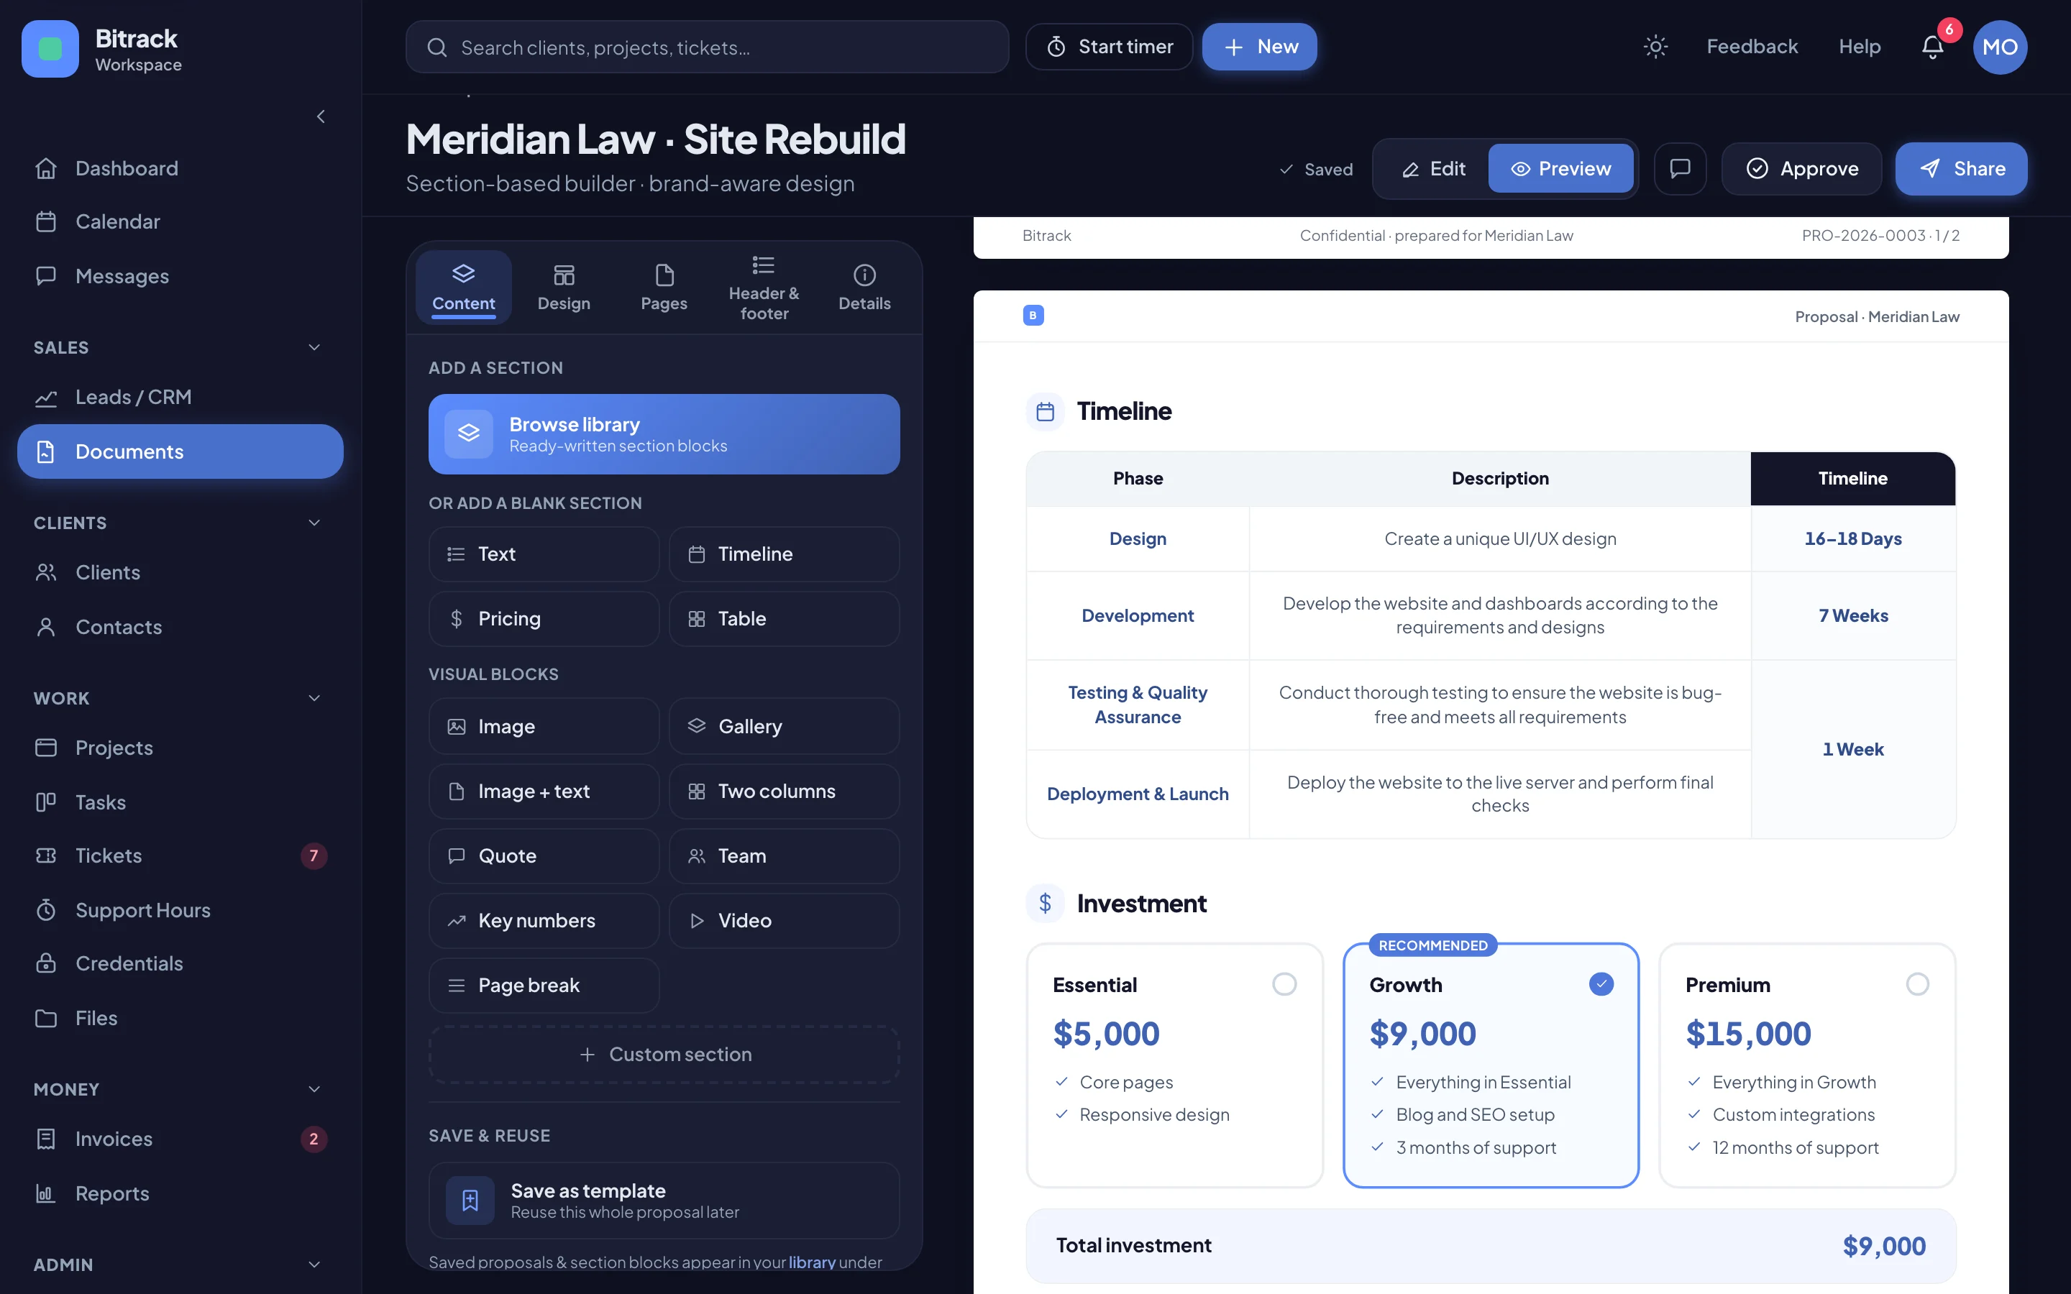The width and height of the screenshot is (2071, 1294).
Task: Open the Pages tab
Action: [x=664, y=287]
